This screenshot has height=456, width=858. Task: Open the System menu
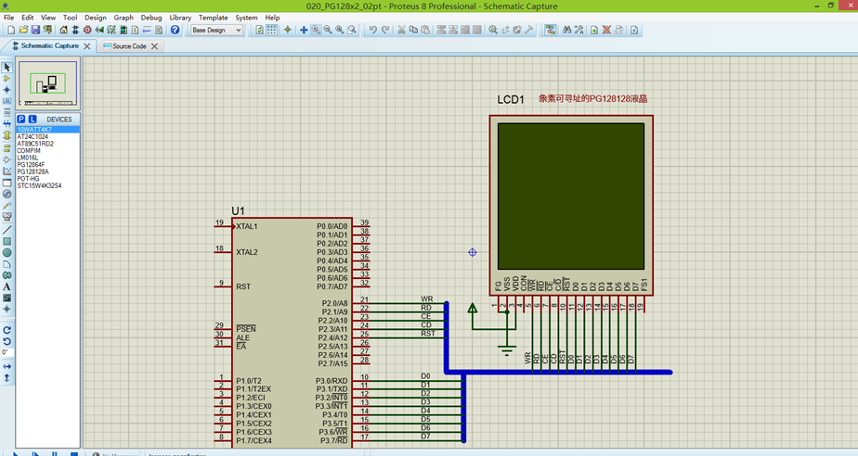246,18
